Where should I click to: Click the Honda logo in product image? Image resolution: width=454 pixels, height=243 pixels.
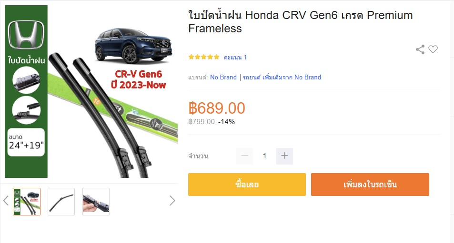pyautogui.click(x=26, y=35)
